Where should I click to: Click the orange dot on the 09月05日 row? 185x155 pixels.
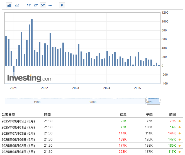pos(180,121)
